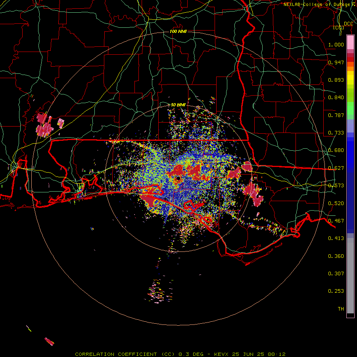Click the 0.893 scale value
Image resolution: width=357 pixels, height=357 pixels.
click(336, 80)
